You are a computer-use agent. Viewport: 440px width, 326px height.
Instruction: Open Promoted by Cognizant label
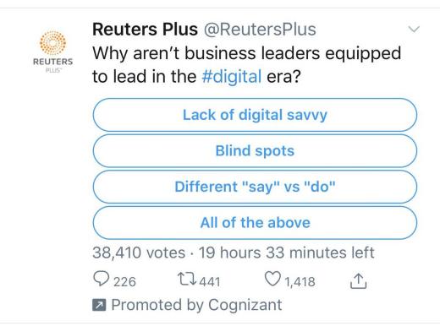coord(196,305)
